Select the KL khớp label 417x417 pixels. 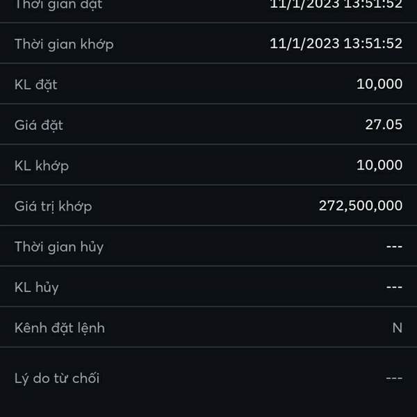click(42, 166)
